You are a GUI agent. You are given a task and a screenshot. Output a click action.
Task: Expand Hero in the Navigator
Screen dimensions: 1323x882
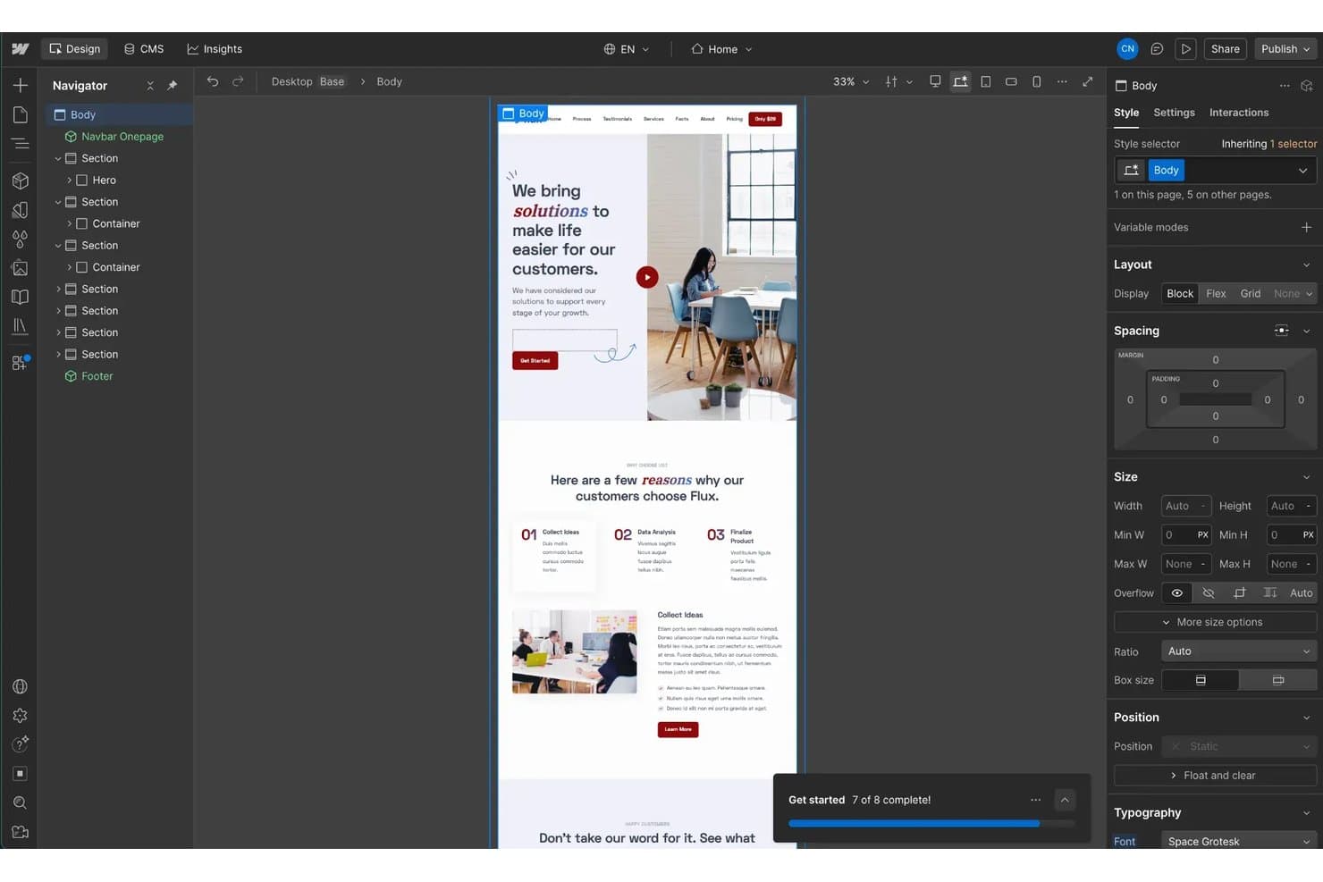[x=70, y=181]
